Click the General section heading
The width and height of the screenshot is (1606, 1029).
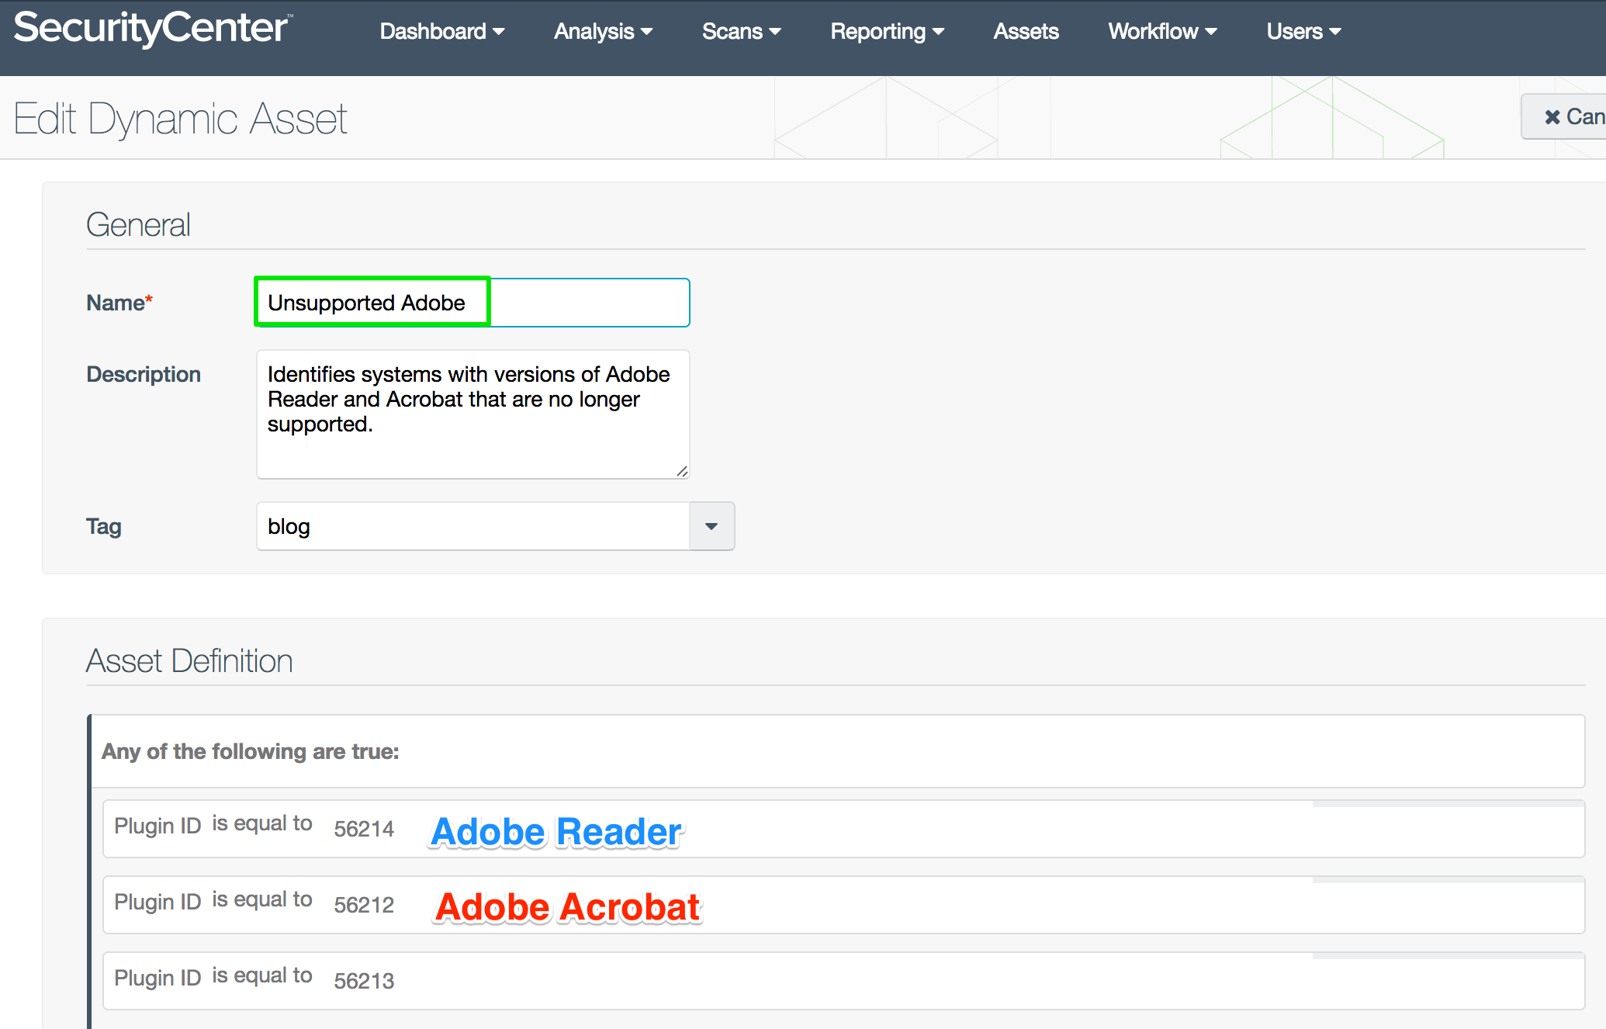tap(138, 225)
